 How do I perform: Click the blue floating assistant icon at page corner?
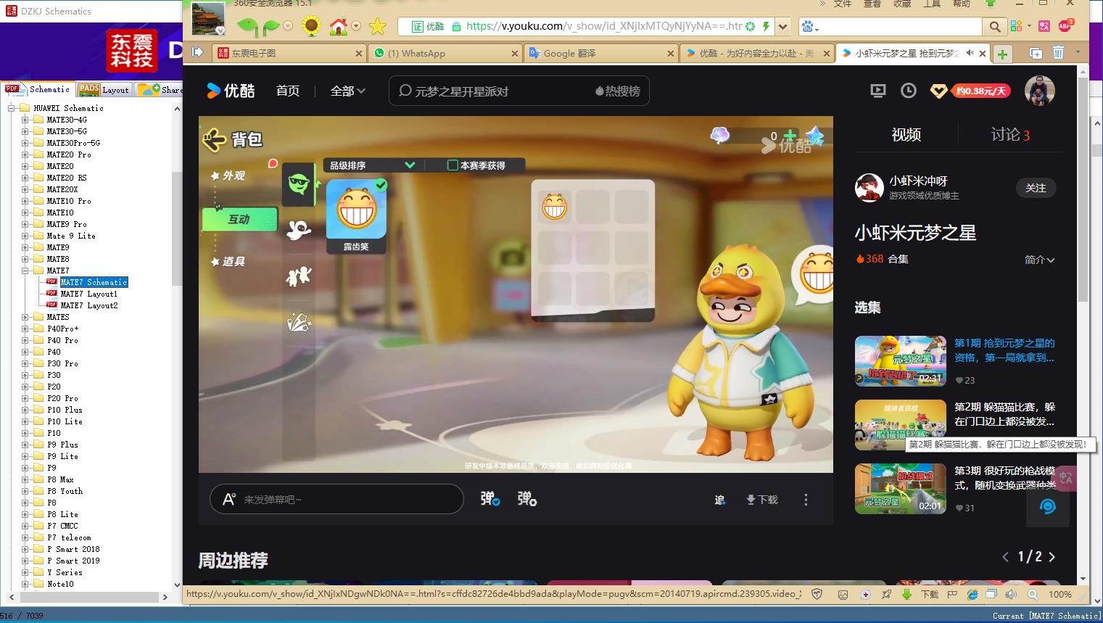(x=1047, y=506)
